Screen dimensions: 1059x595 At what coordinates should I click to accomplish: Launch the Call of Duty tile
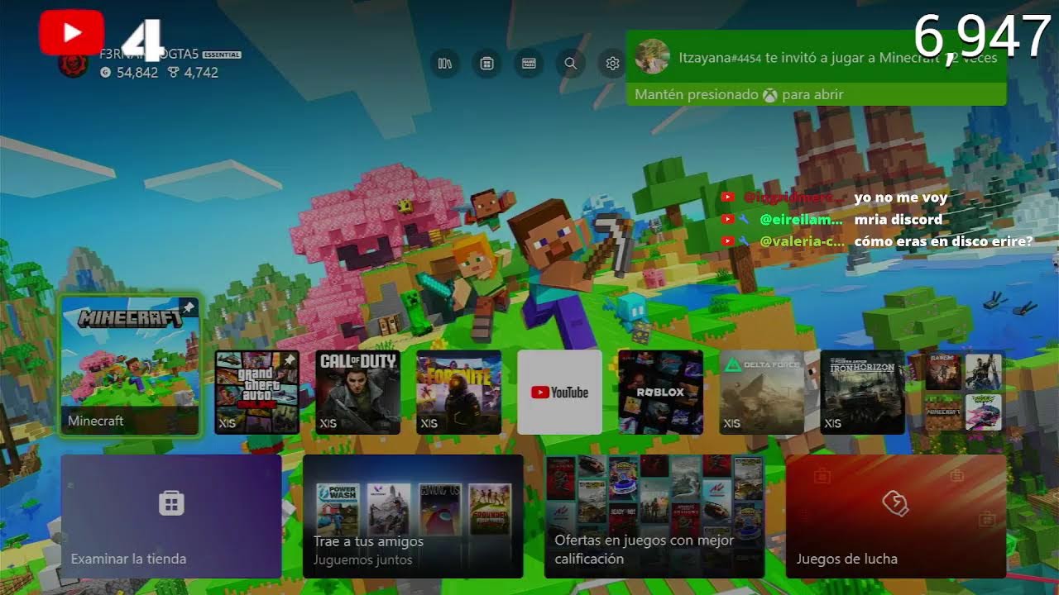point(357,392)
